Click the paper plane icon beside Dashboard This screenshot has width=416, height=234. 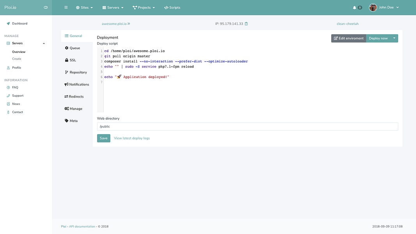(x=8, y=23)
